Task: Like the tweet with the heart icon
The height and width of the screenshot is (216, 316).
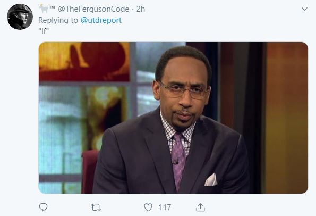Action: [148, 207]
